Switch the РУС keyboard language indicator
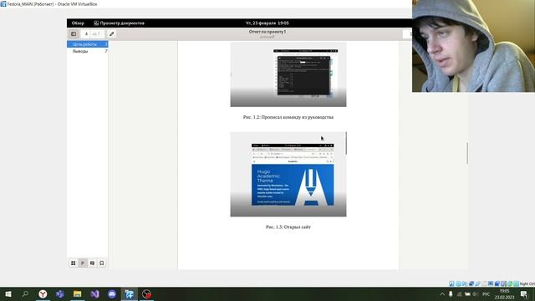This screenshot has width=535, height=301. point(487,293)
